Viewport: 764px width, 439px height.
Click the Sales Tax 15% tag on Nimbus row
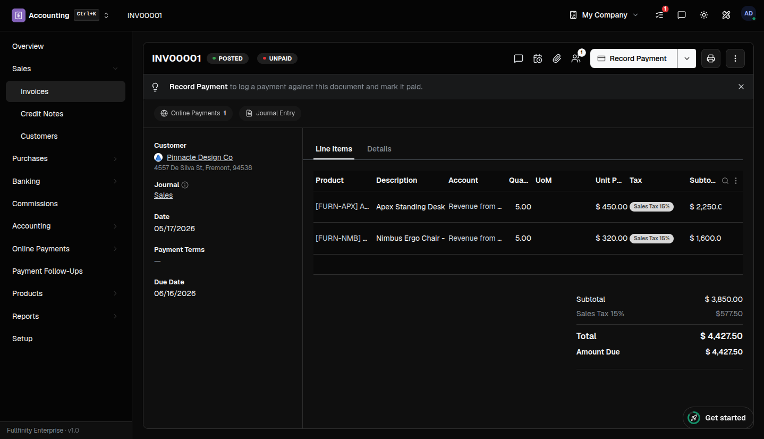click(651, 238)
